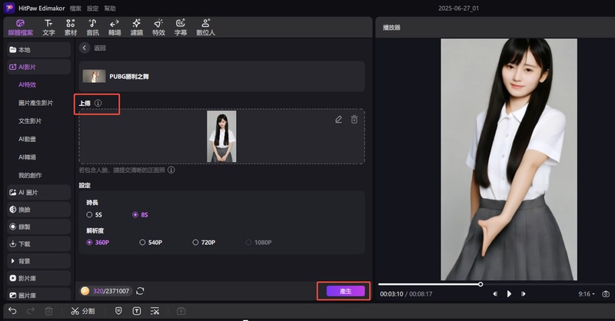Select 圖片庫 image library in sidebar
The image size is (615, 321).
click(39, 295)
